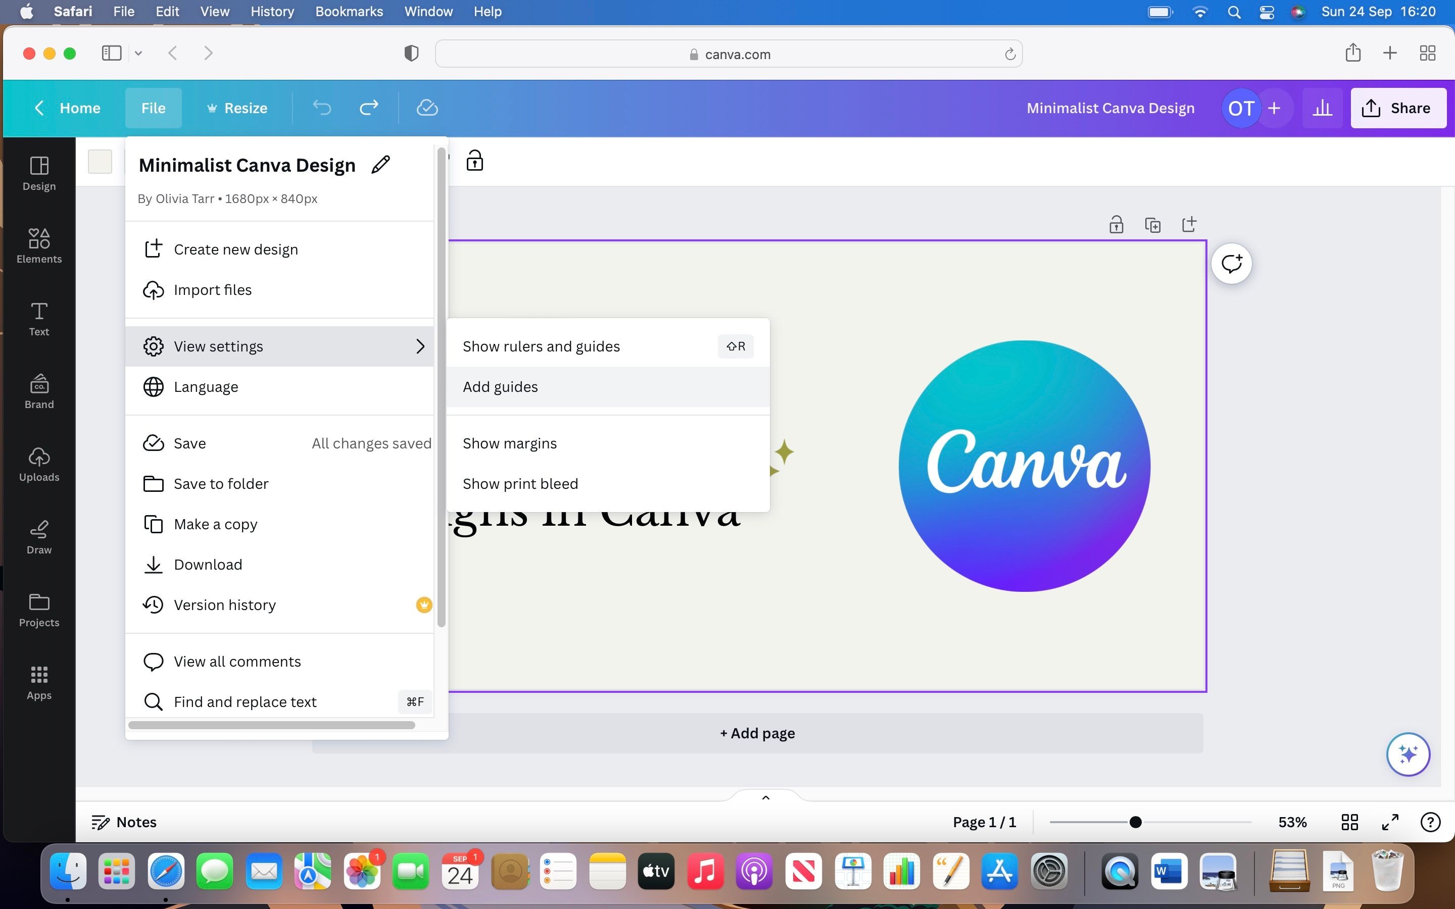Open the Design side panel
Image resolution: width=1455 pixels, height=909 pixels.
39,173
